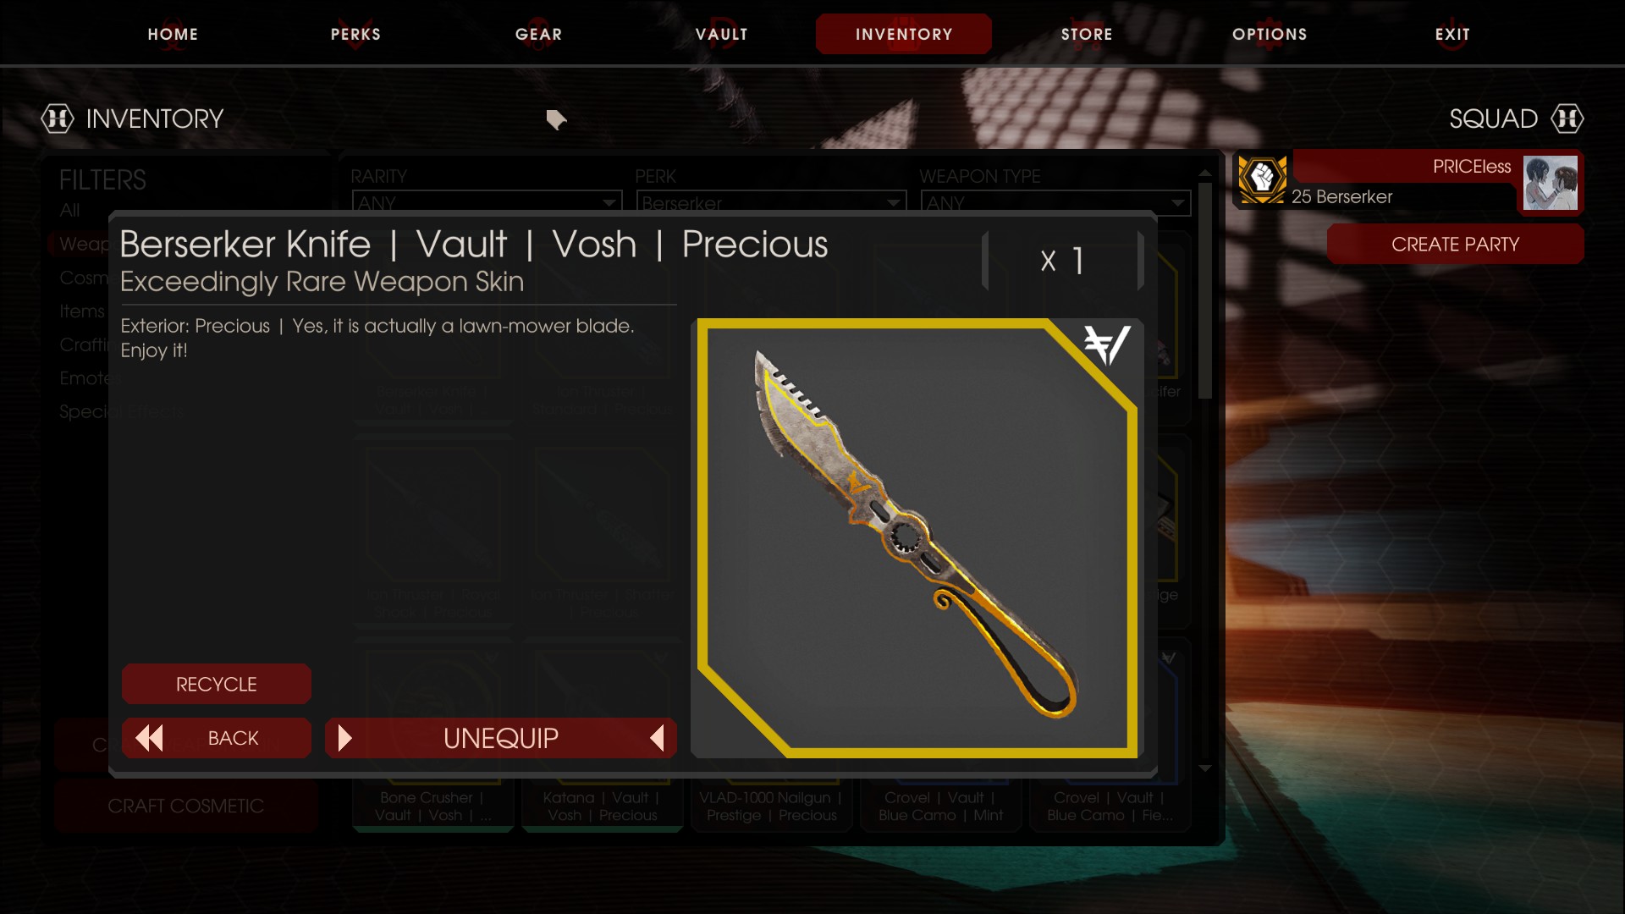Viewport: 1625px width, 914px height.
Task: Click the tag icon beside the INVENTORY heading
Action: pos(556,119)
